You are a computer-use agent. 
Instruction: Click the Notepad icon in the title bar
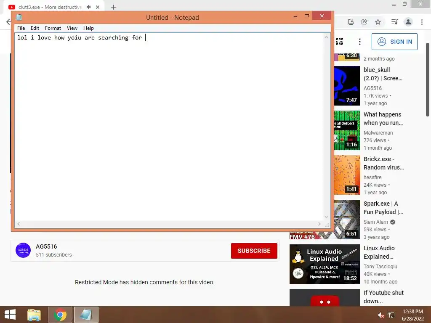(x=19, y=17)
